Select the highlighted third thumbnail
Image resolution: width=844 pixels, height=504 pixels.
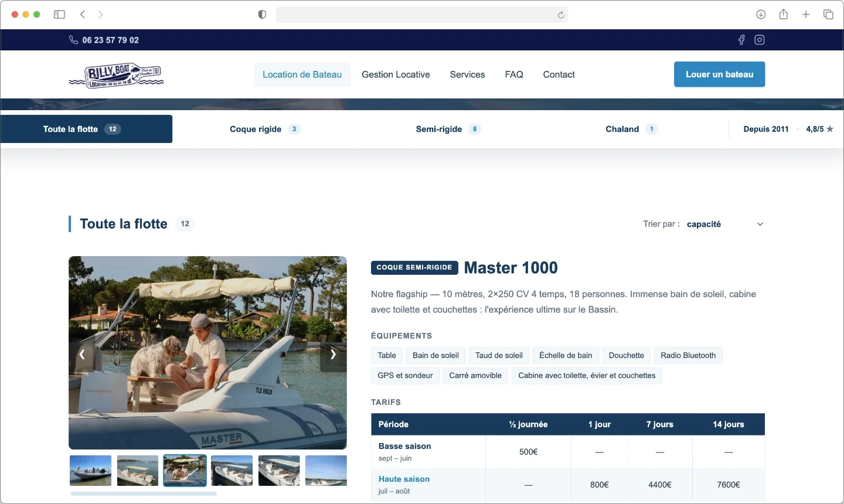(185, 471)
